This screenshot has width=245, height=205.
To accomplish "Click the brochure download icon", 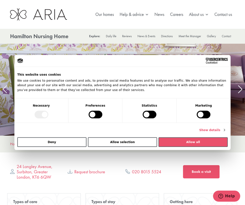I will pos(70,172).
